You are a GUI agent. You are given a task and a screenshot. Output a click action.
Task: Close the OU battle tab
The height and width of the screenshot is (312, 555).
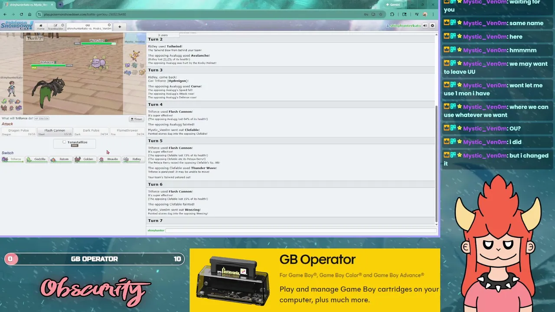click(109, 25)
